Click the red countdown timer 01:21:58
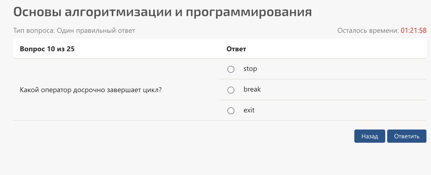This screenshot has width=431, height=175. click(x=414, y=31)
